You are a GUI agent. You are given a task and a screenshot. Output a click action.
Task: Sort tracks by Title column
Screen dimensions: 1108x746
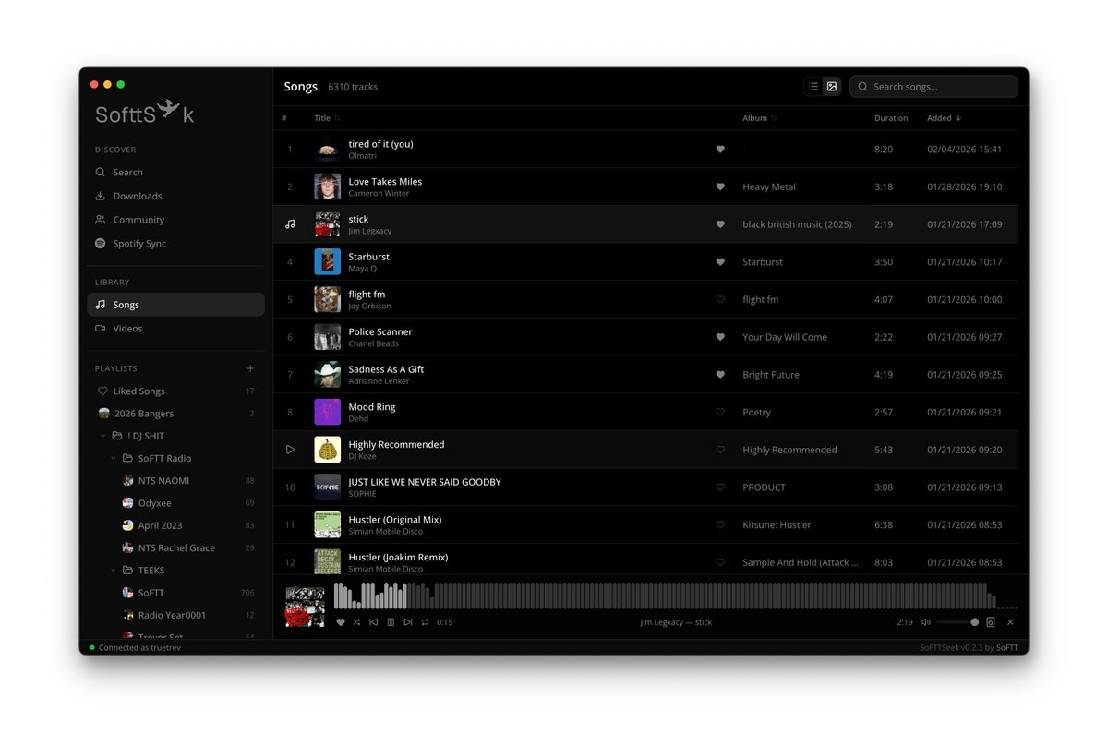click(x=327, y=118)
